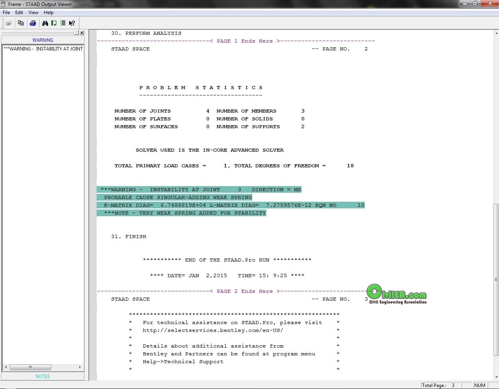Click the STAAD Output Viewer title icon

pyautogui.click(x=4, y=4)
